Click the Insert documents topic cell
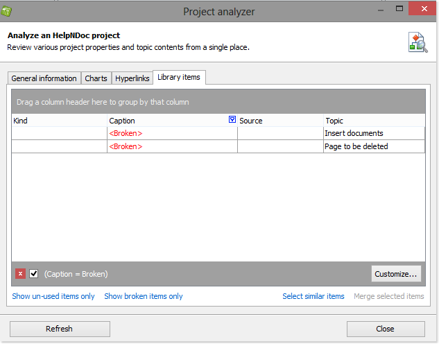This screenshot has width=439, height=344. (x=374, y=133)
